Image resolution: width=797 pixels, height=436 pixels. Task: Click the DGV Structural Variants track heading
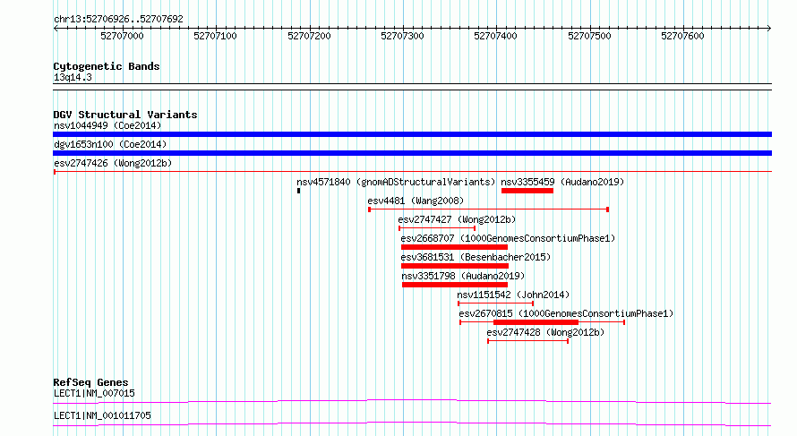[x=125, y=115]
